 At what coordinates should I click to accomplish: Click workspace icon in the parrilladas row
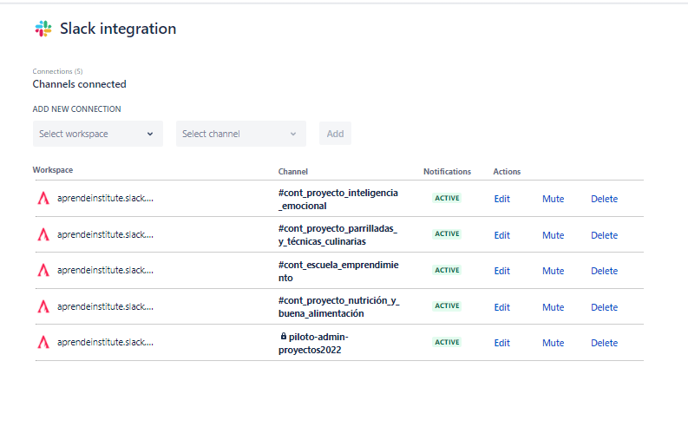(43, 234)
